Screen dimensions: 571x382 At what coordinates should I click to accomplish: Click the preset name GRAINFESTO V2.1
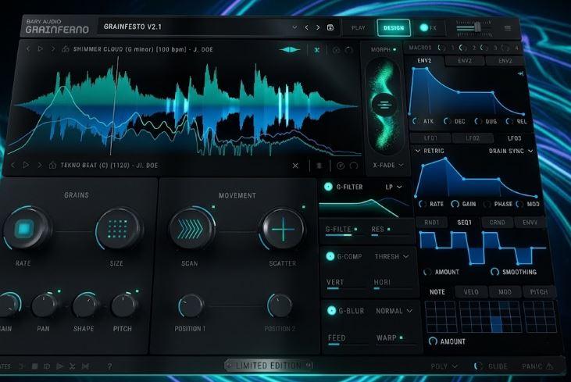pyautogui.click(x=133, y=27)
